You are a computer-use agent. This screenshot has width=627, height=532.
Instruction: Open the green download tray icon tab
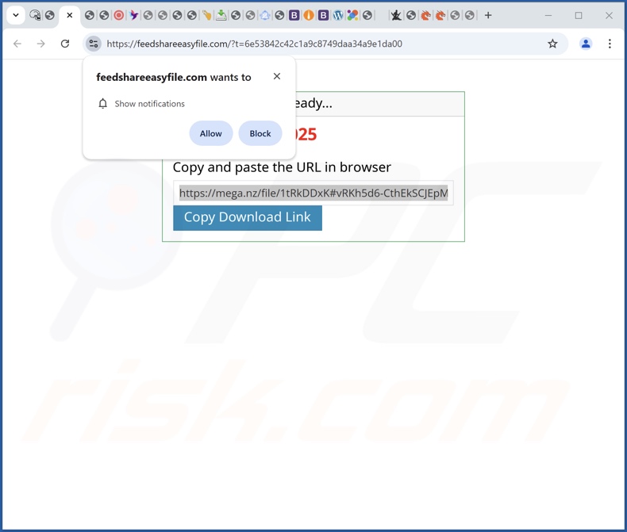[x=221, y=15]
